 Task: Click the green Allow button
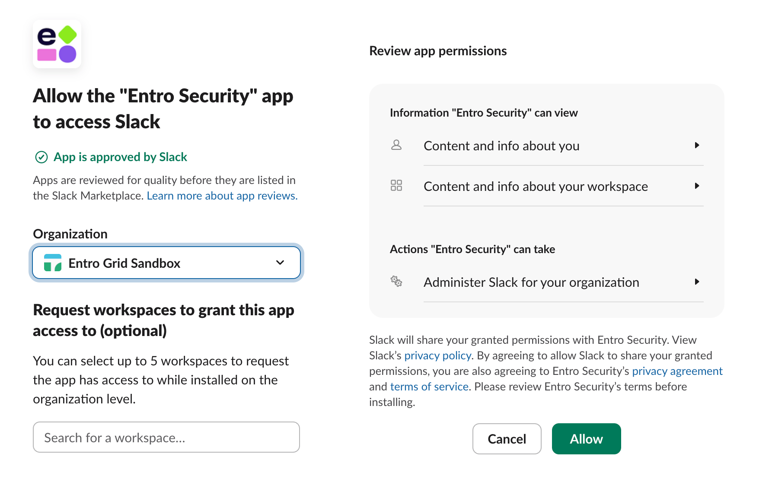click(587, 439)
